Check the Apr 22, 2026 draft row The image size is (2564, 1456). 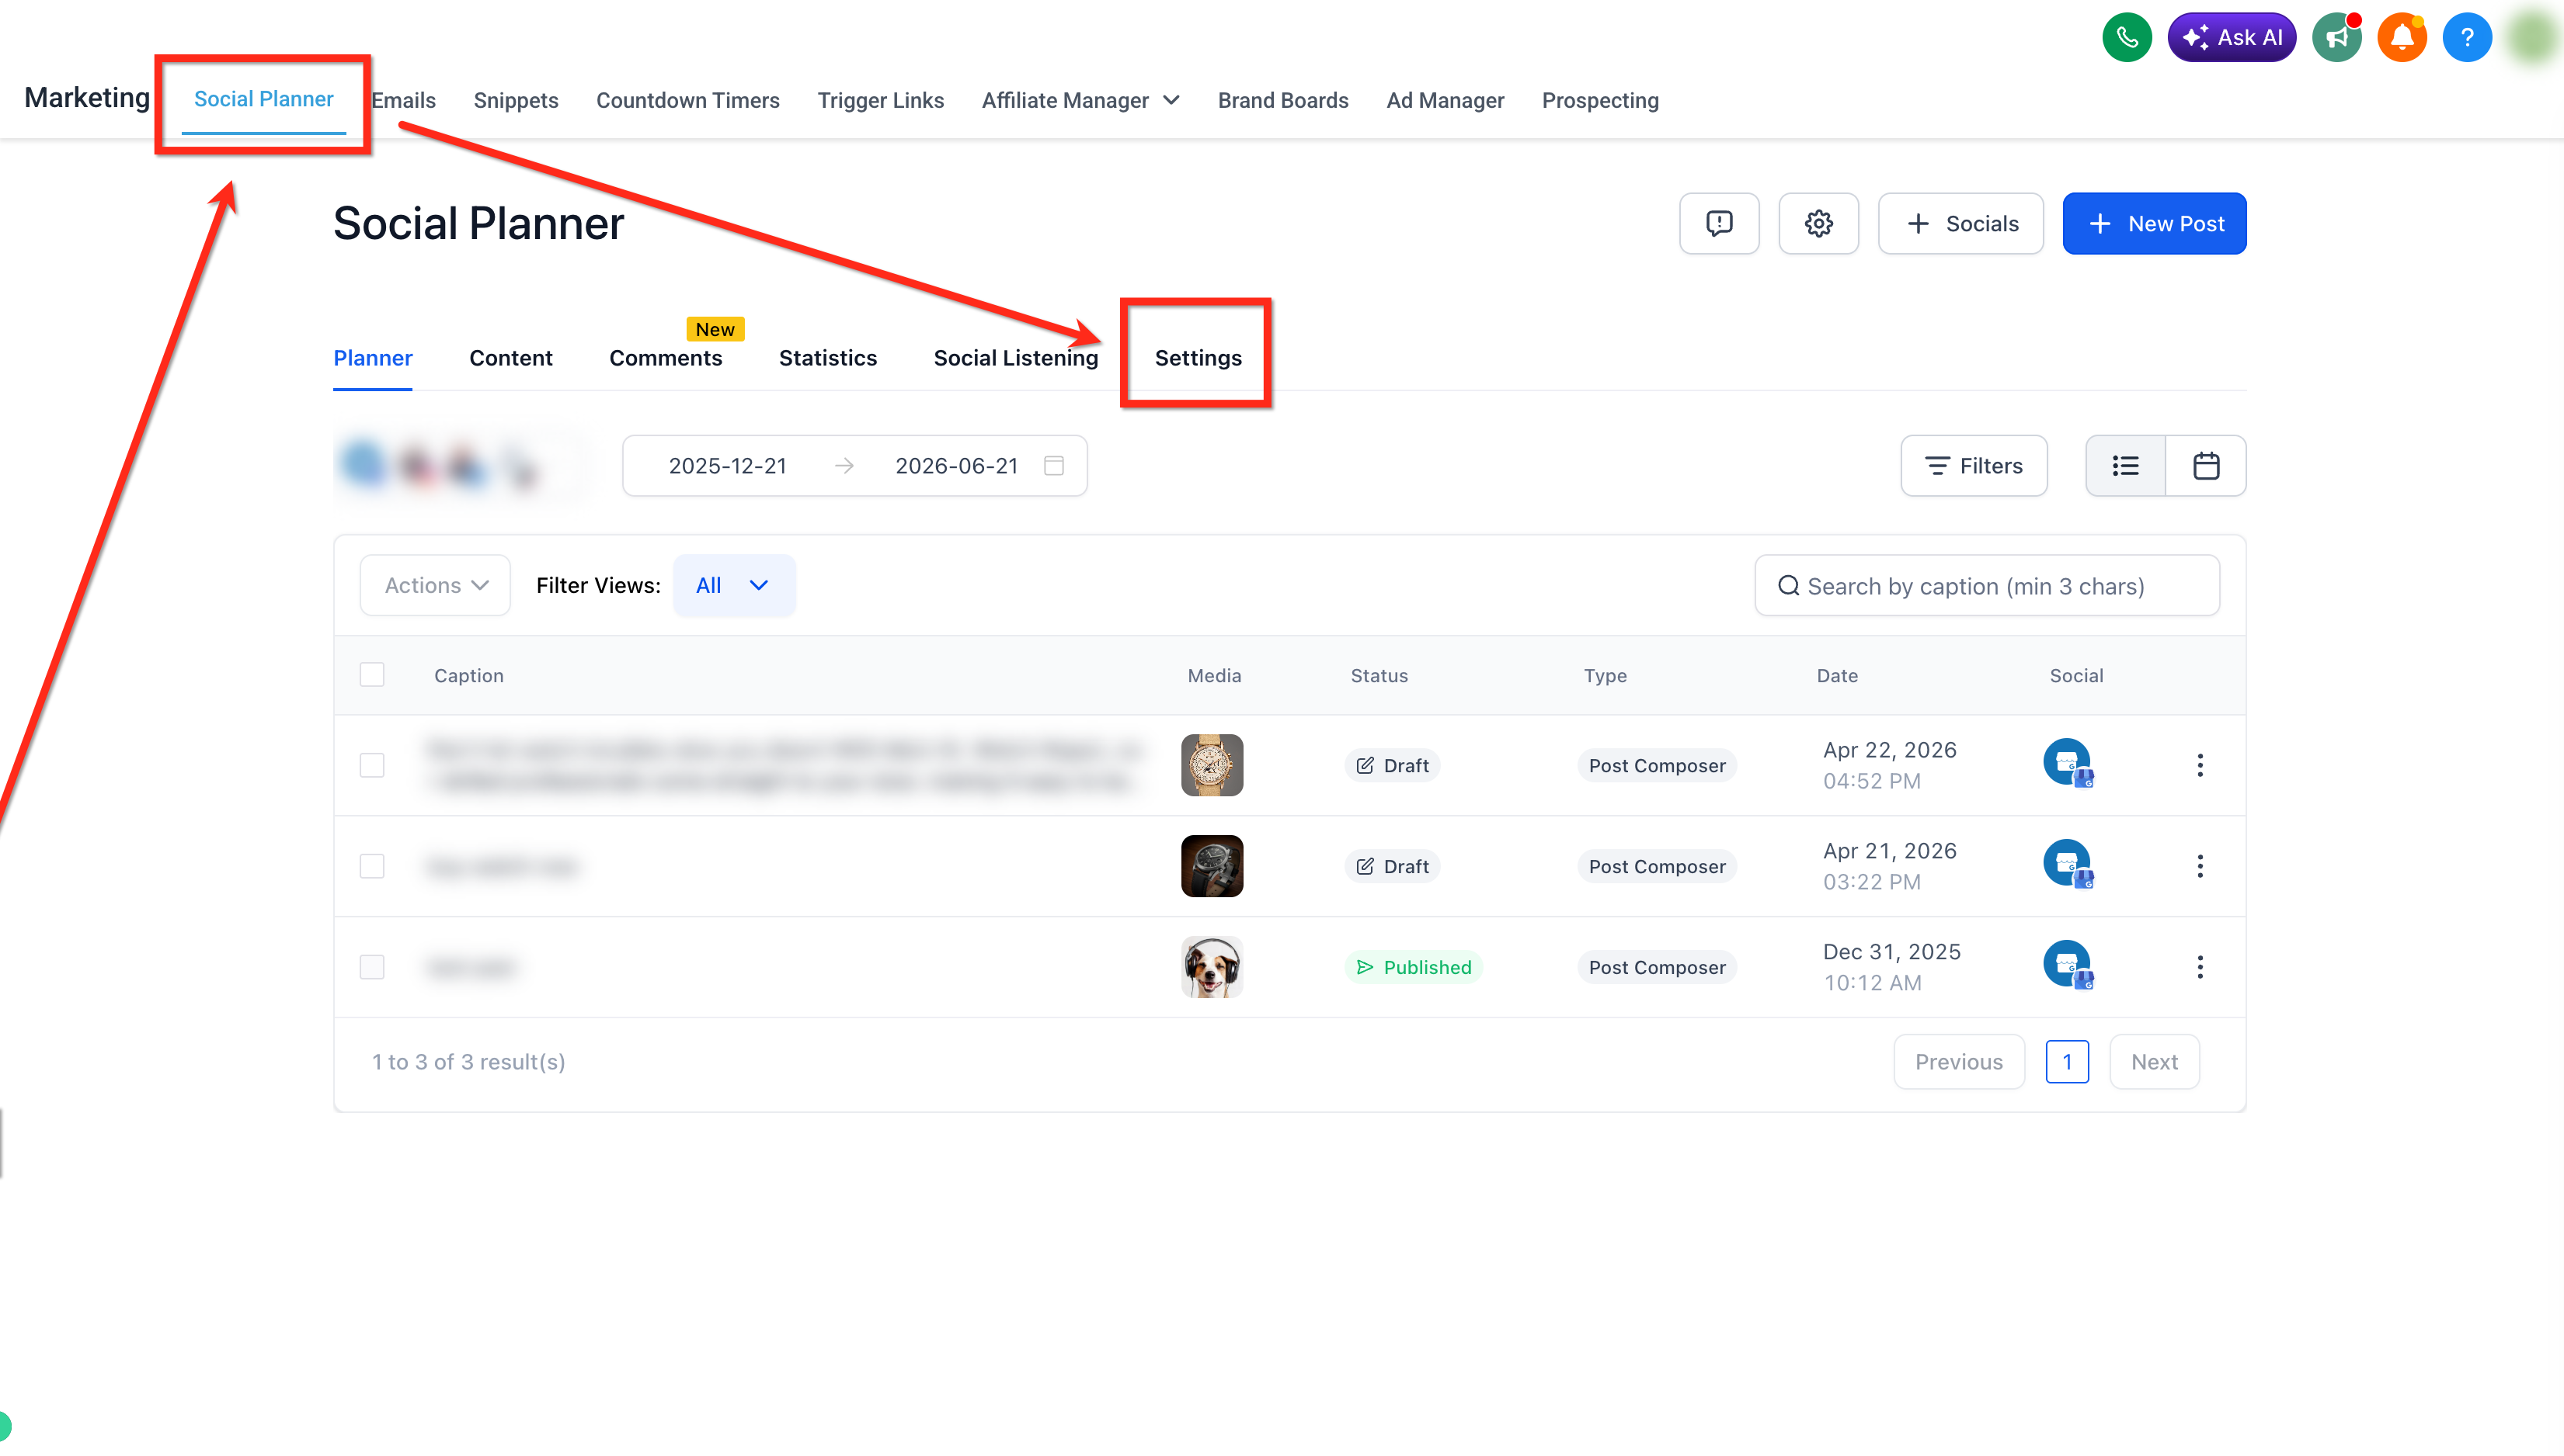coord(372,765)
